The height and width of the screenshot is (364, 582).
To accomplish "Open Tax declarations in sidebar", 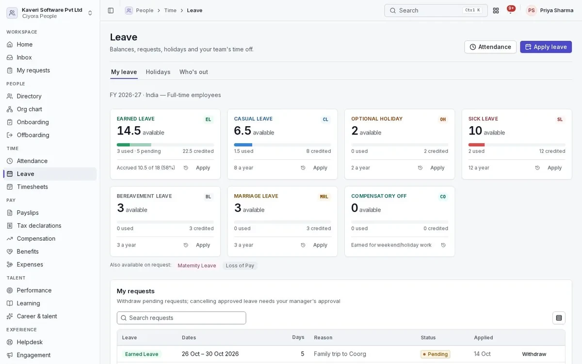I will click(49, 226).
